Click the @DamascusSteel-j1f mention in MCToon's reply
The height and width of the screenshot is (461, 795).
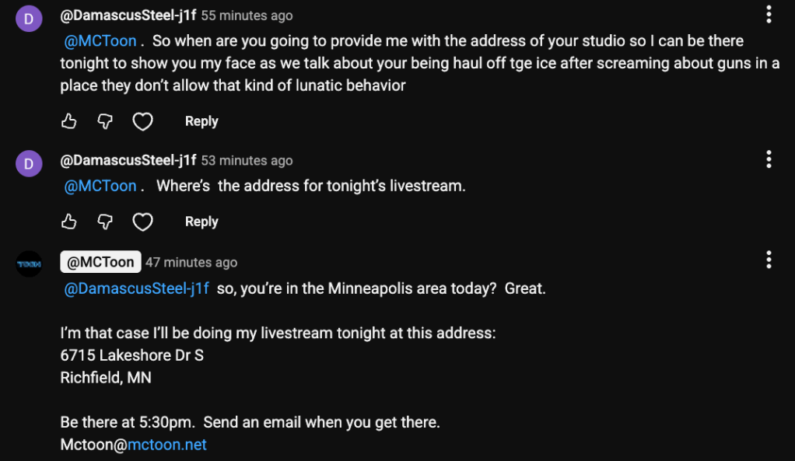[136, 288]
